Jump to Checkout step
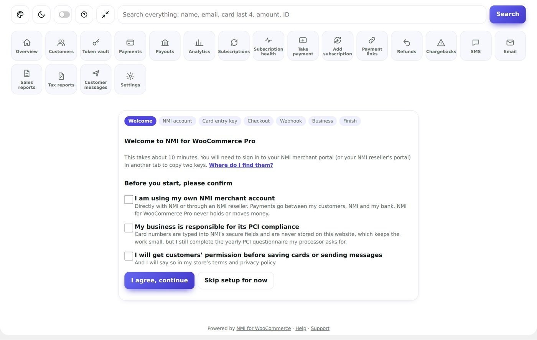The width and height of the screenshot is (537, 340). [x=259, y=121]
